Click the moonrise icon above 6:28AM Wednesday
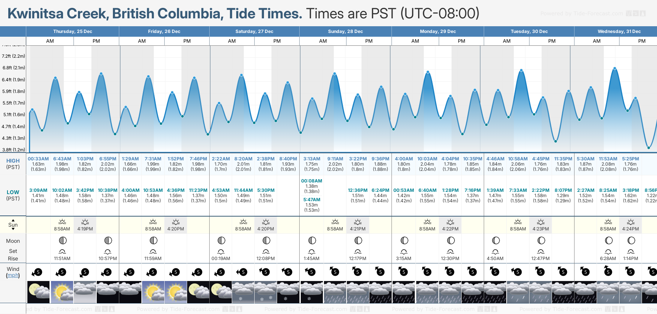The image size is (657, 314). [x=608, y=251]
